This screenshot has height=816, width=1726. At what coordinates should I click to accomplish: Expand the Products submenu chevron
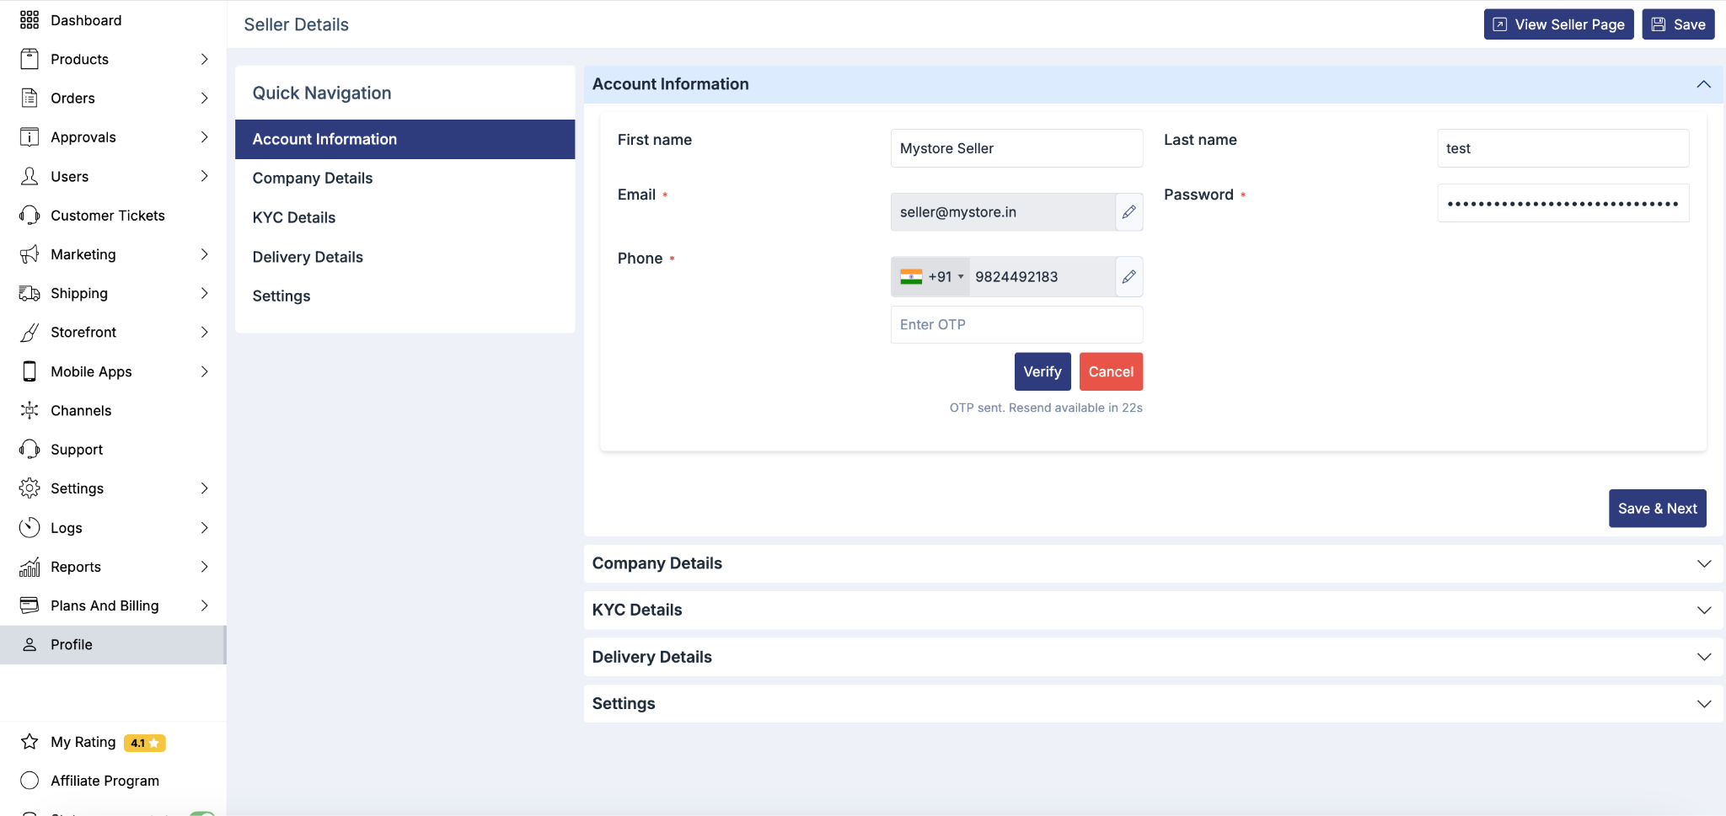(204, 59)
